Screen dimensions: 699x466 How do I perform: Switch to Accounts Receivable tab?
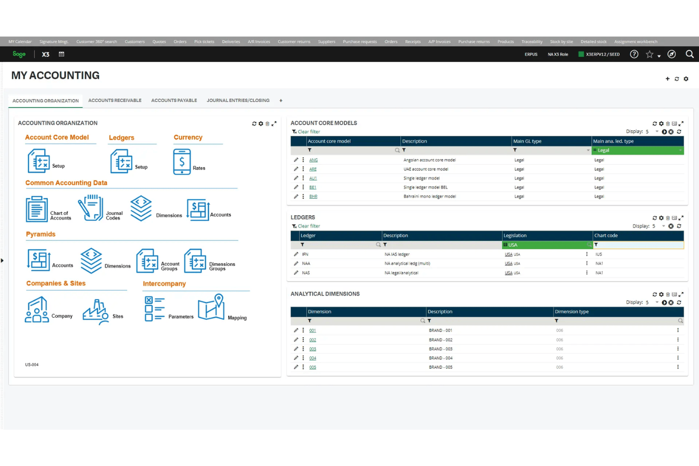coord(115,101)
